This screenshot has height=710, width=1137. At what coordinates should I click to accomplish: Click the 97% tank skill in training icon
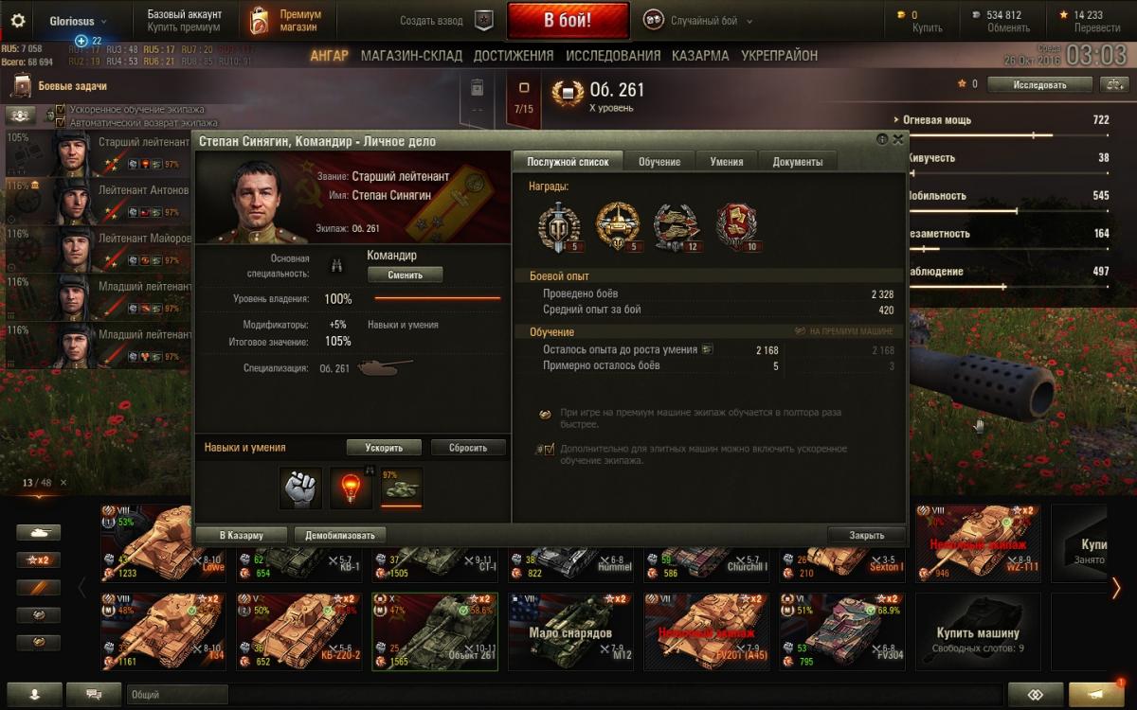pyautogui.click(x=401, y=488)
